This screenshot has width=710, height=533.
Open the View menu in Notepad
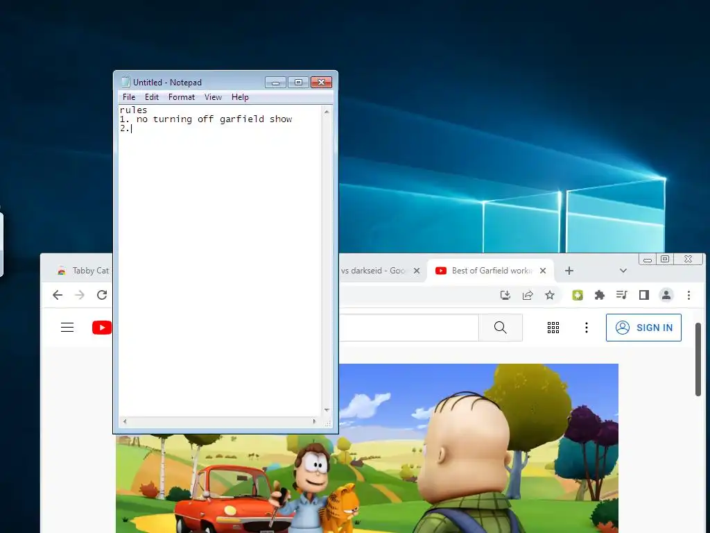[x=213, y=97]
